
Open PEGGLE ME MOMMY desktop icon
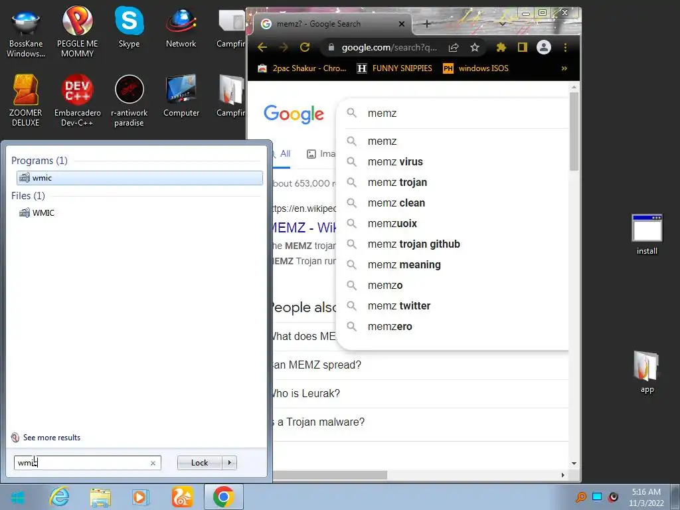[x=77, y=33]
